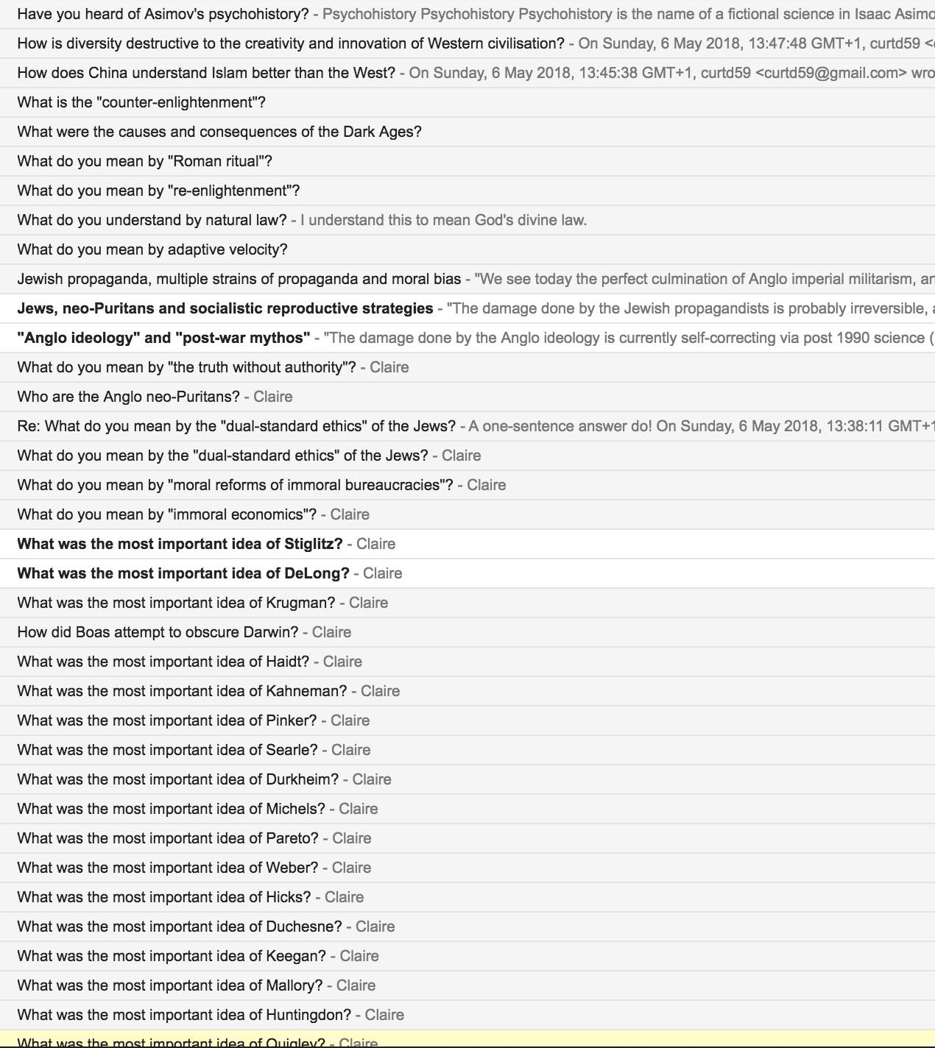Open the "immoral economics" email

click(x=167, y=514)
